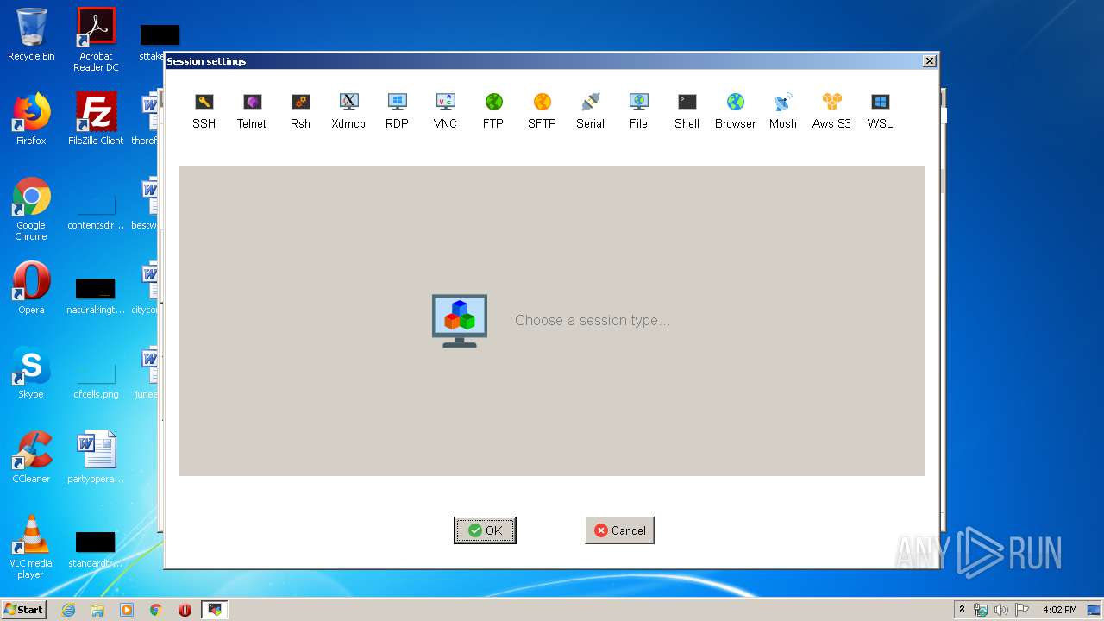Select the Telnet session type
The width and height of the screenshot is (1104, 621).
point(252,111)
